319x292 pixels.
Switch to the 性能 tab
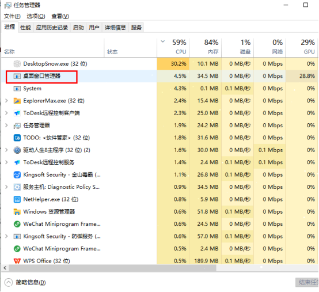pyautogui.click(x=26, y=28)
